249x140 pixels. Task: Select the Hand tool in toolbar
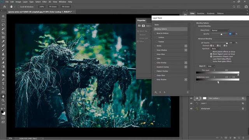coord(3,96)
